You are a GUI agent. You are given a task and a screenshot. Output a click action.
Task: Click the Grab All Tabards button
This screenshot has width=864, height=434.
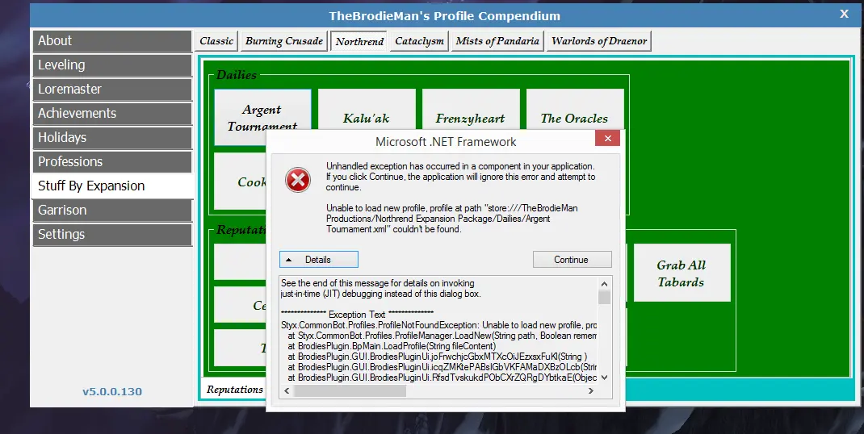682,273
